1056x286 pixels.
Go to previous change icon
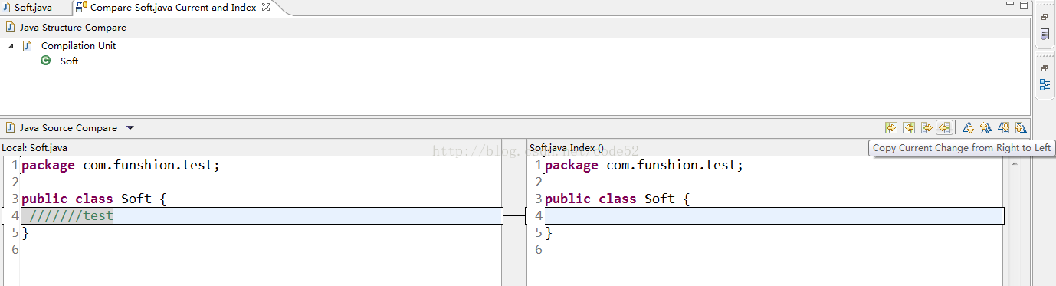(x=1021, y=128)
